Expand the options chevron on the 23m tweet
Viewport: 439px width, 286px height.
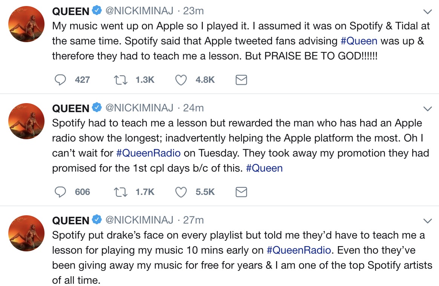pyautogui.click(x=427, y=12)
